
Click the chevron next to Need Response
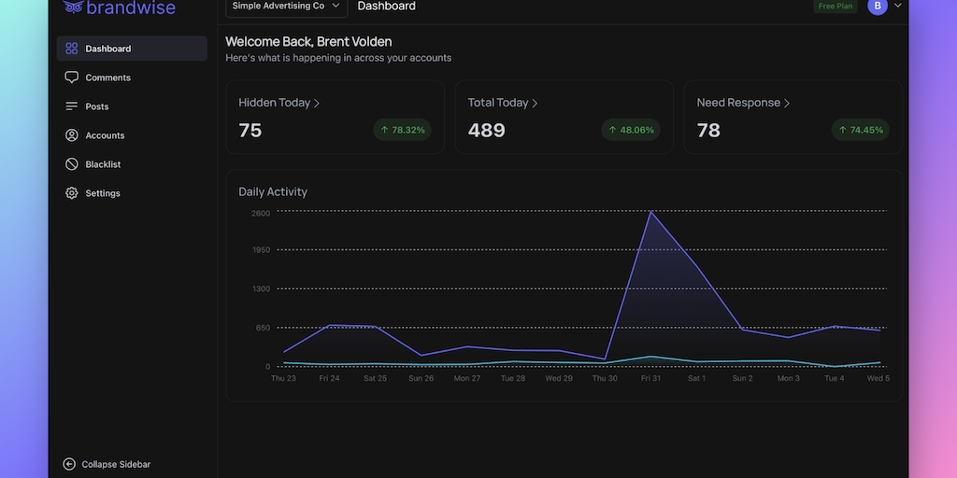point(787,103)
